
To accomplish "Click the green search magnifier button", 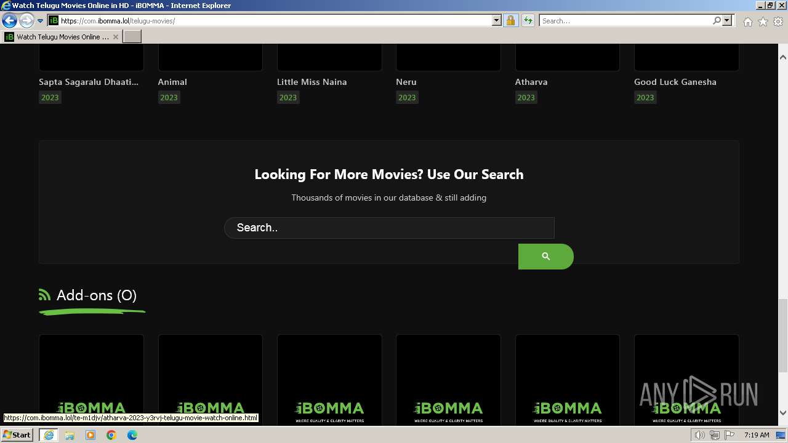I will point(546,257).
